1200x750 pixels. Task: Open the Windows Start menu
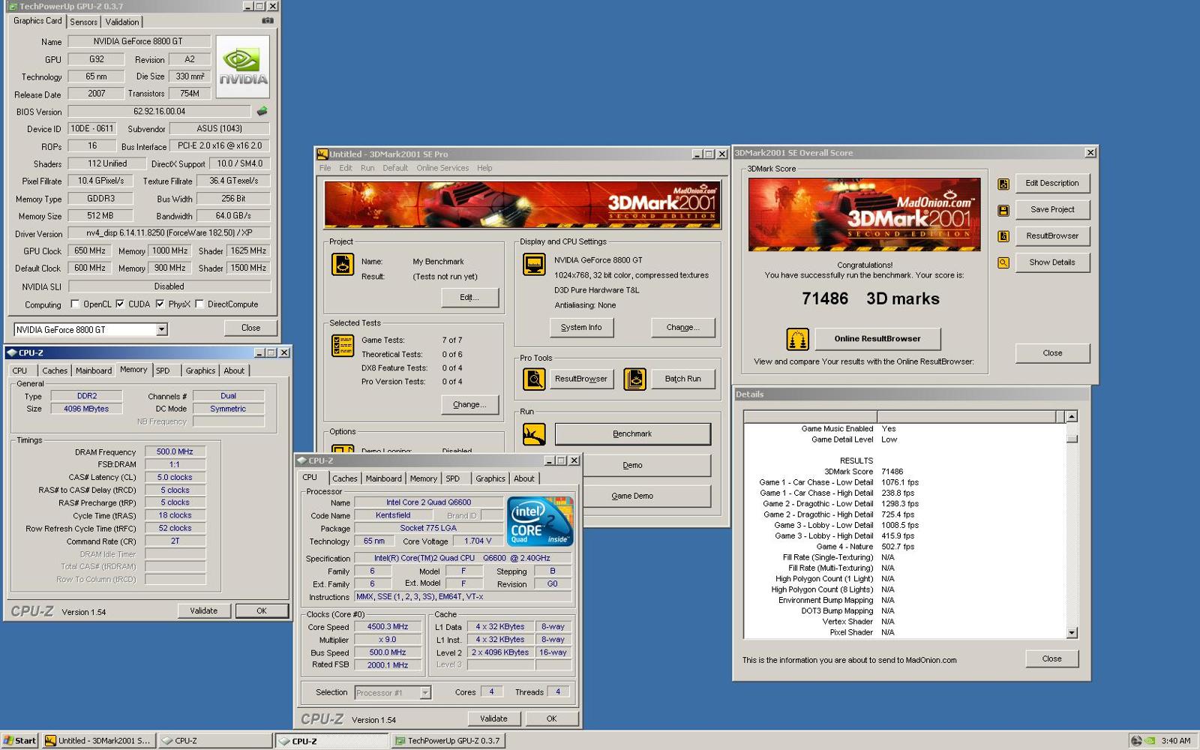(19, 740)
